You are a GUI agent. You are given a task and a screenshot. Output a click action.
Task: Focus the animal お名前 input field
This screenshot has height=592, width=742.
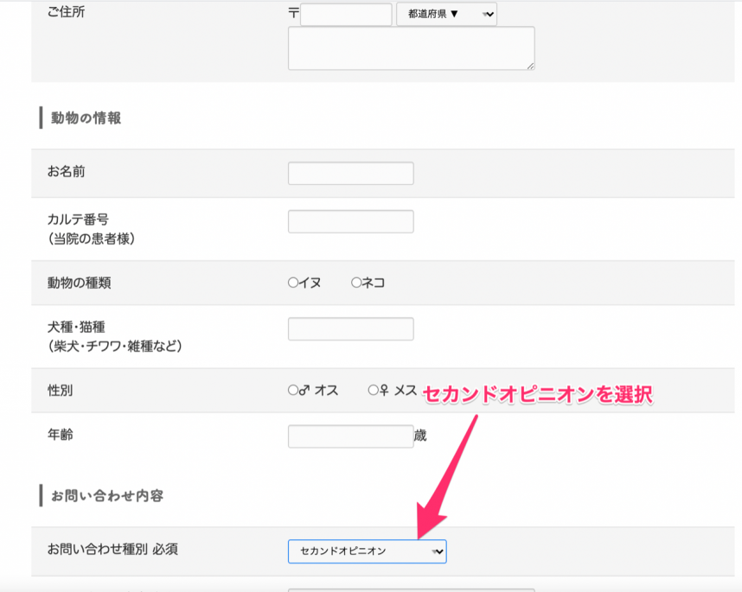(x=350, y=174)
